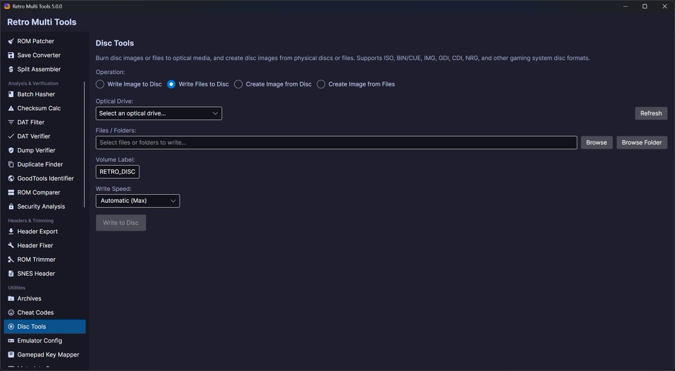The height and width of the screenshot is (371, 675).
Task: Go to the Cheat Codes page
Action: coord(44,313)
